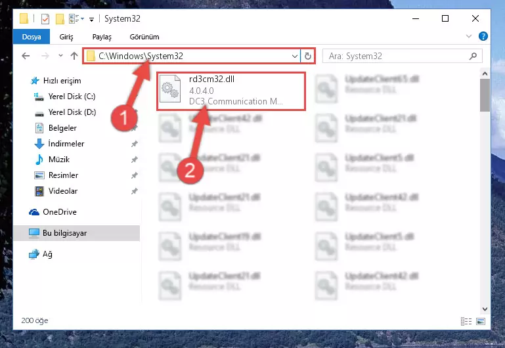Unpin İndirmeler using its pin icon
The height and width of the screenshot is (348, 505).
pos(135,144)
